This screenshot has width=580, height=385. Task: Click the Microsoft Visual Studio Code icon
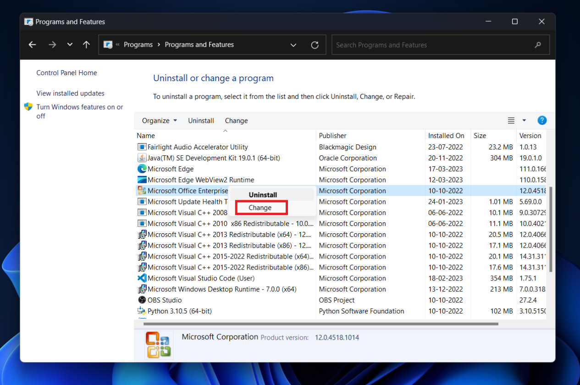click(x=142, y=278)
